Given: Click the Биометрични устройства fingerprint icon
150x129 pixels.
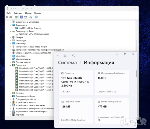Looking at the screenshot, I should 13,22.
